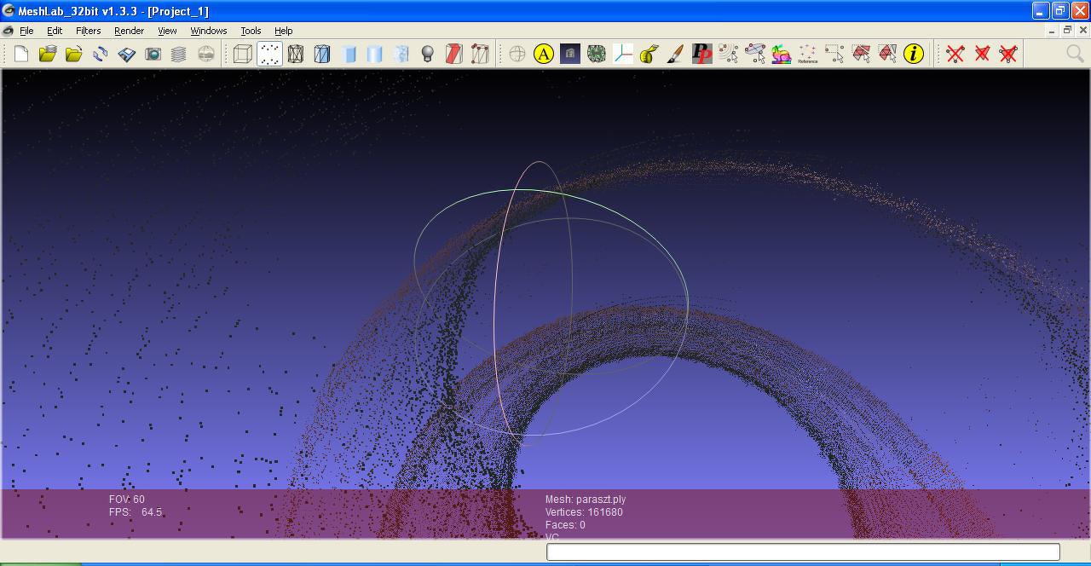Viewport: 1091px width, 566px height.
Task: Click the yellow A annotation icon
Action: click(544, 54)
